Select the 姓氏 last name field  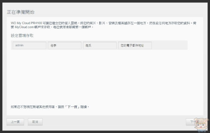coord(100,45)
